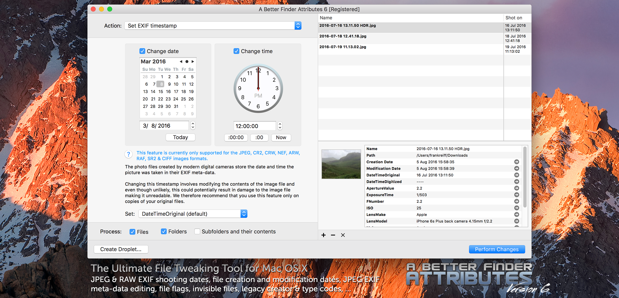Screen dimensions: 619x298
Task: Click the supported formats blue notice text
Action: (x=218, y=156)
